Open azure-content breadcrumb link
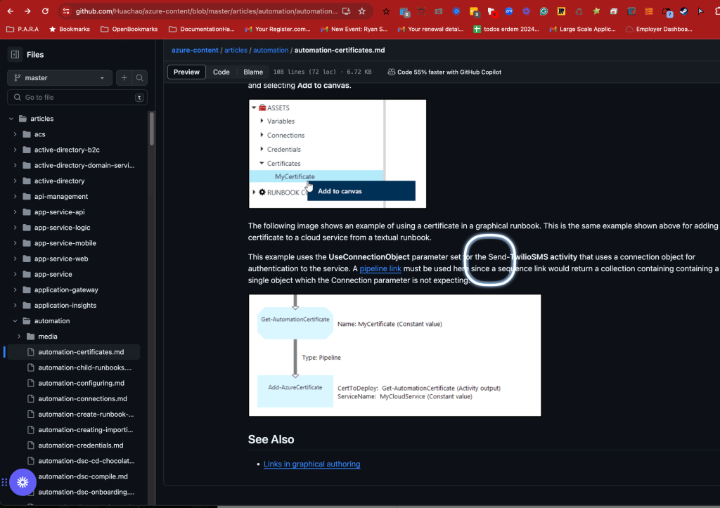720x508 pixels. click(195, 50)
